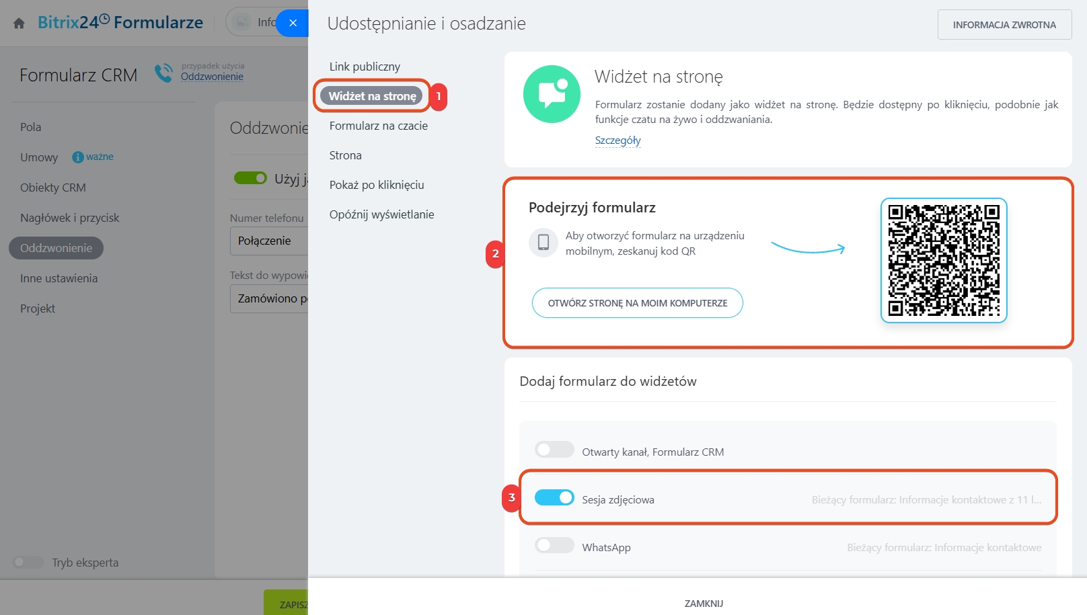Click the QR code image
The image size is (1087, 615).
[944, 260]
